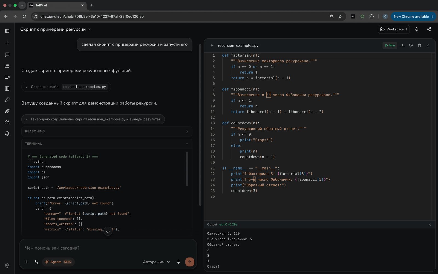438x274 pixels.
Task: Open Chrome zoom magnifier icon
Action: click(x=332, y=16)
